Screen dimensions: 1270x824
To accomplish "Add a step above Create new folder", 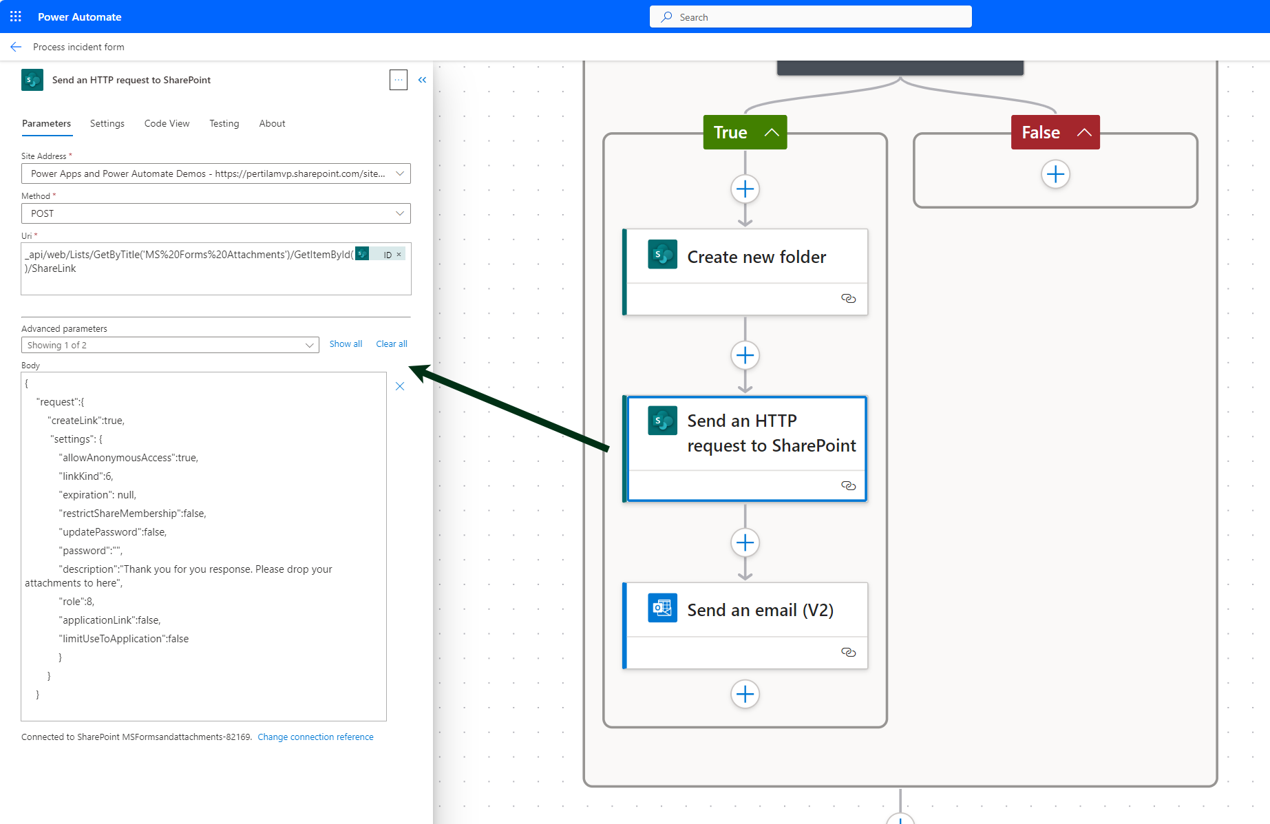I will coord(745,189).
